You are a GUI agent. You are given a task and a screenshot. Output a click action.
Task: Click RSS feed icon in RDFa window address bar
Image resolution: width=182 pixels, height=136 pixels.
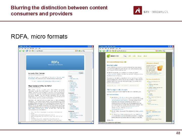[76, 51]
